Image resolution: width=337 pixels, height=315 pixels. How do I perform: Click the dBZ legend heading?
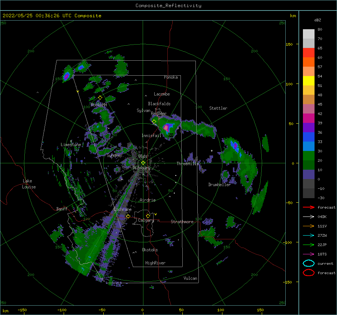point(318,20)
